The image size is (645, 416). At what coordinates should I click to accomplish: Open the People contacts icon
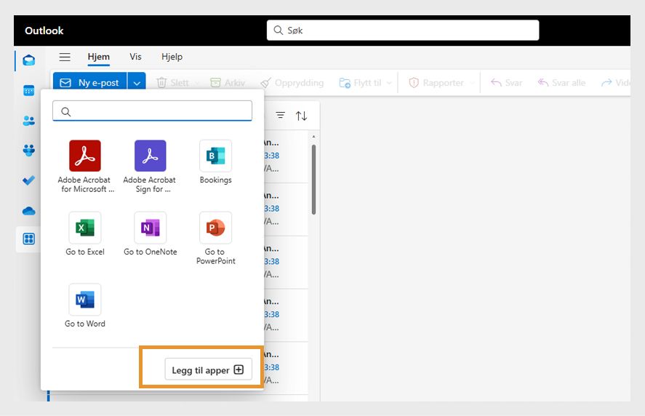click(x=29, y=121)
